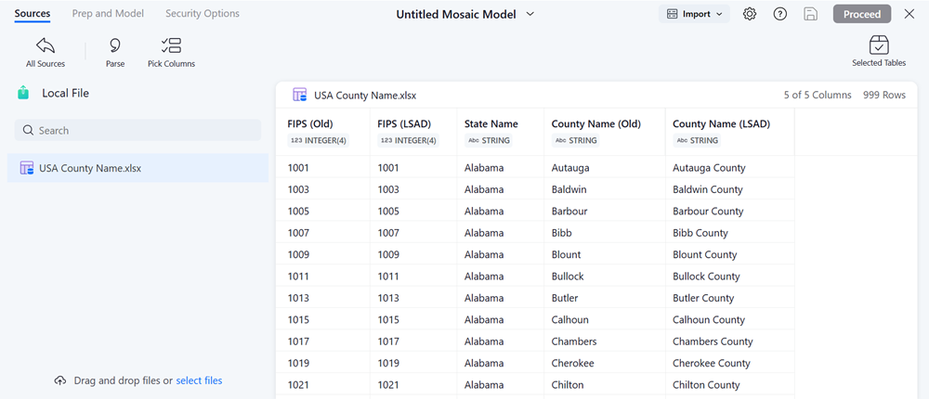Open the Selected Tables panel icon
The image size is (929, 399).
879,45
